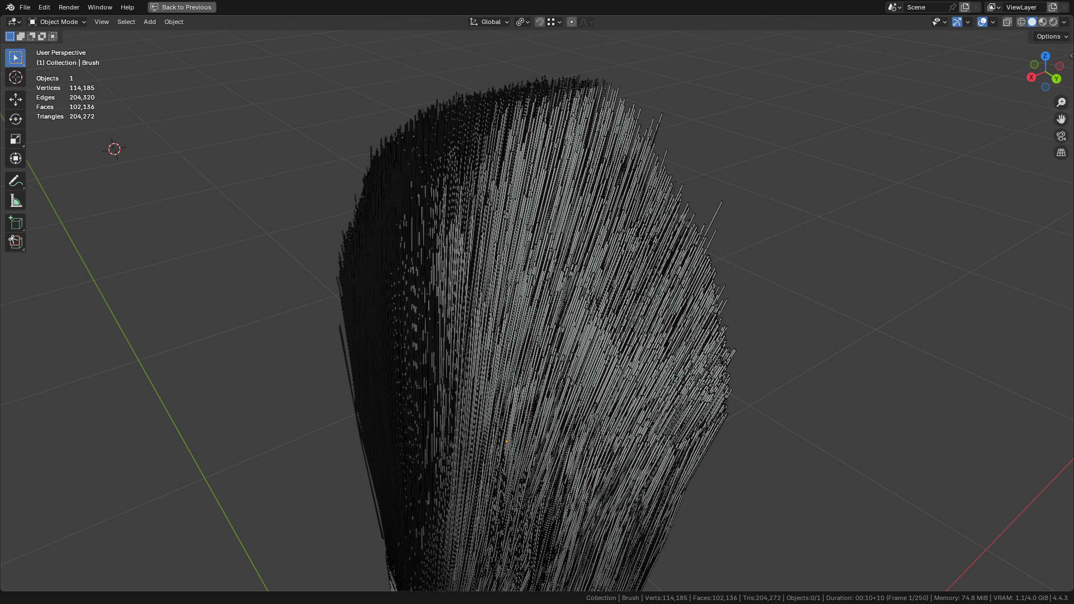Screen dimensions: 1074x604
Task: Open Help menu
Action: point(127,7)
